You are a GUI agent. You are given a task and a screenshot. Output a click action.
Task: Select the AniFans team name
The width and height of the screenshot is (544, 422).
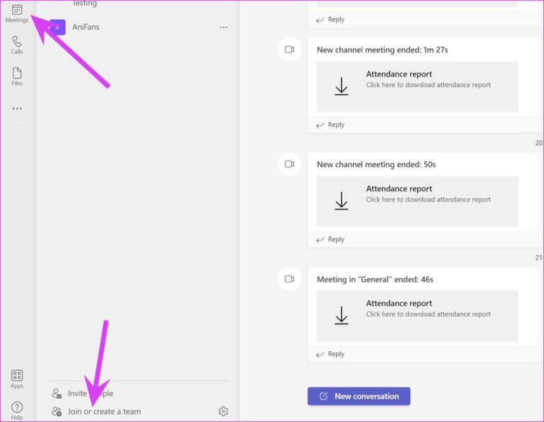point(86,27)
